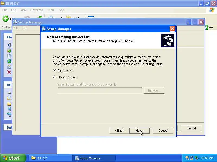Click the Go button beside the address bar
Screen dimensions: 217x162
[x=209, y=27]
